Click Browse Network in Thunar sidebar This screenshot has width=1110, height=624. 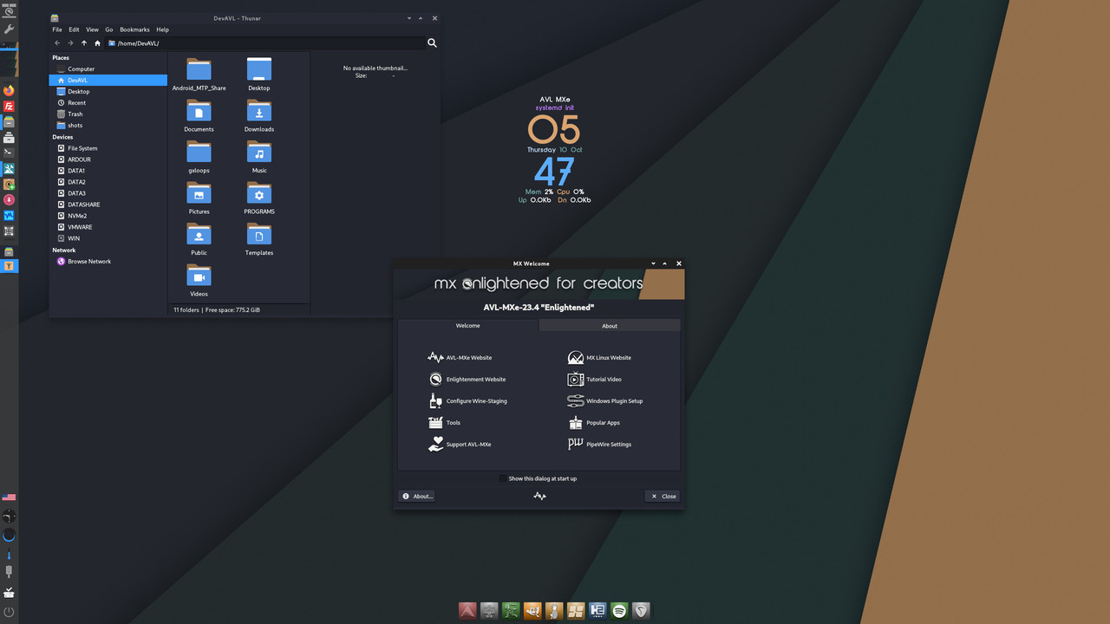point(108,261)
